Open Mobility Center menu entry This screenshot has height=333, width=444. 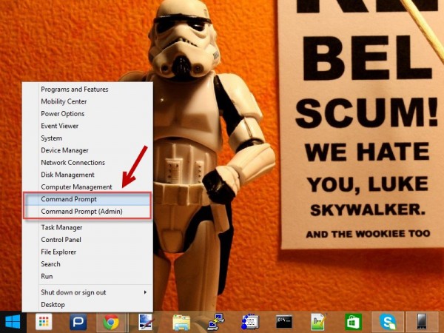(64, 101)
